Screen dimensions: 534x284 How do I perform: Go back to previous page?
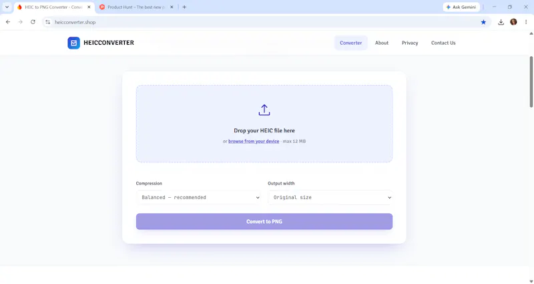click(8, 22)
